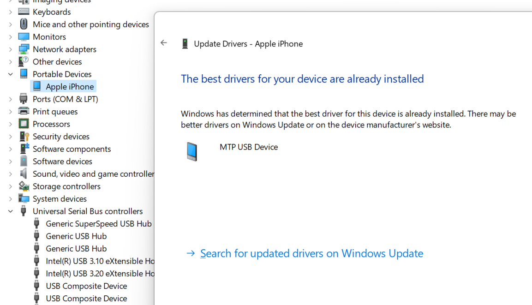Select the System devices label

coord(60,199)
